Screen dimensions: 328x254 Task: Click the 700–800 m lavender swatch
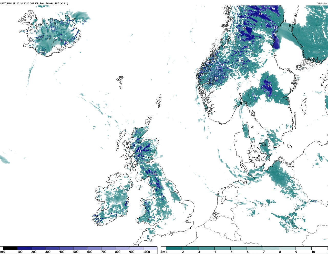tap(108, 248)
